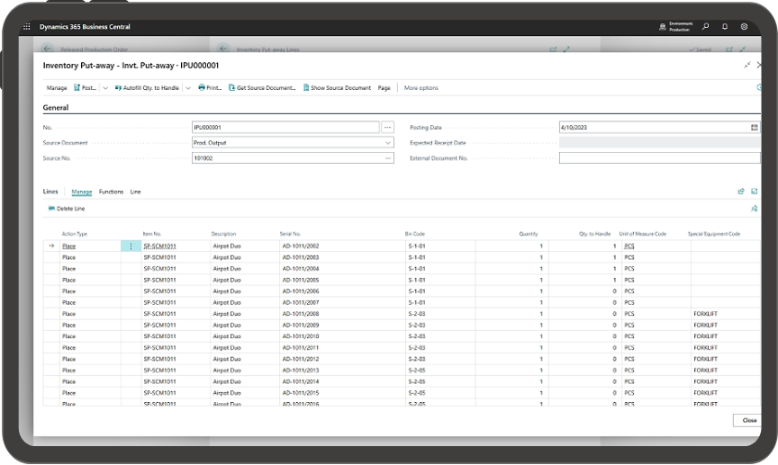Click serial number AD-1011/2011
Image resolution: width=778 pixels, height=465 pixels.
(301, 348)
